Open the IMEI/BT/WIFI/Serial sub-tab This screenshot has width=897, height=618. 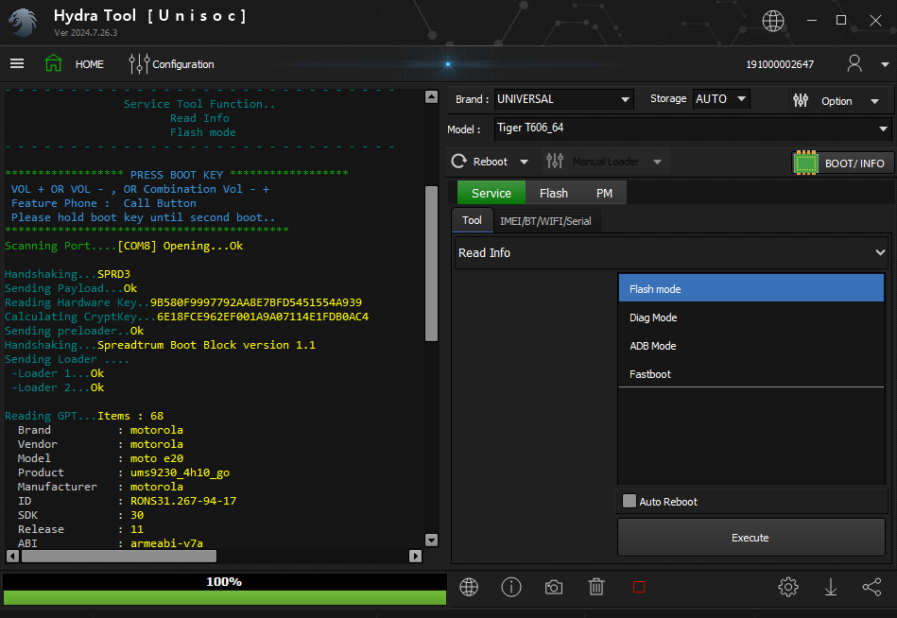pyautogui.click(x=545, y=221)
